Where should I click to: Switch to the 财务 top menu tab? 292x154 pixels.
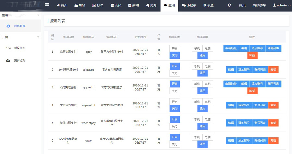pyautogui.click(x=151, y=5)
